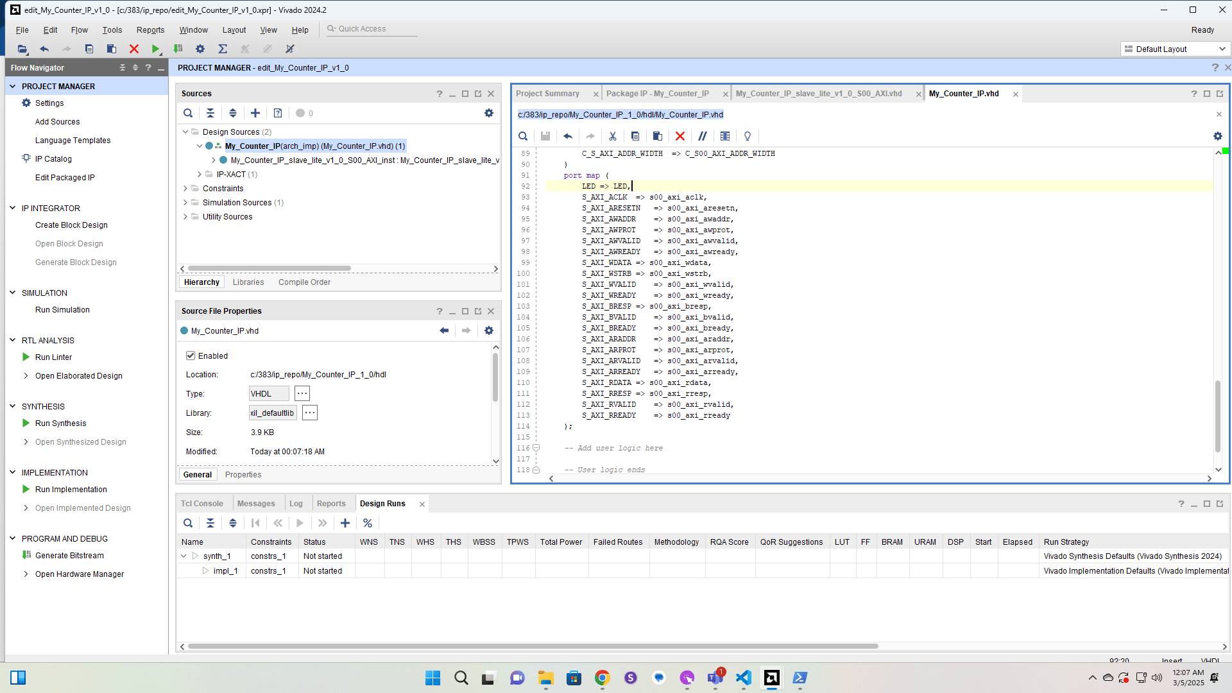The height and width of the screenshot is (693, 1232).
Task: Click the Sigma reports icon in main toolbar
Action: pyautogui.click(x=223, y=49)
